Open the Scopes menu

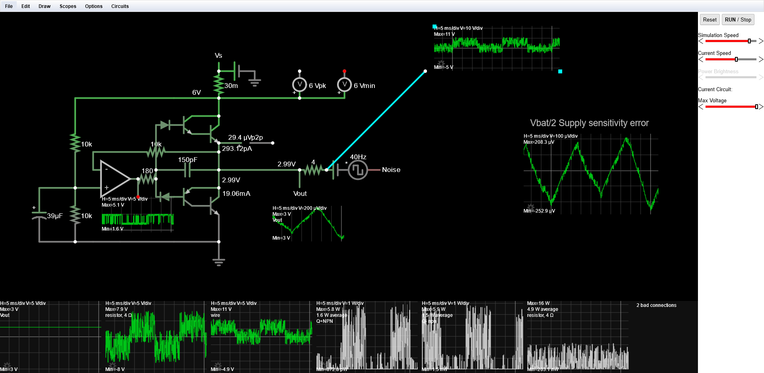[68, 6]
